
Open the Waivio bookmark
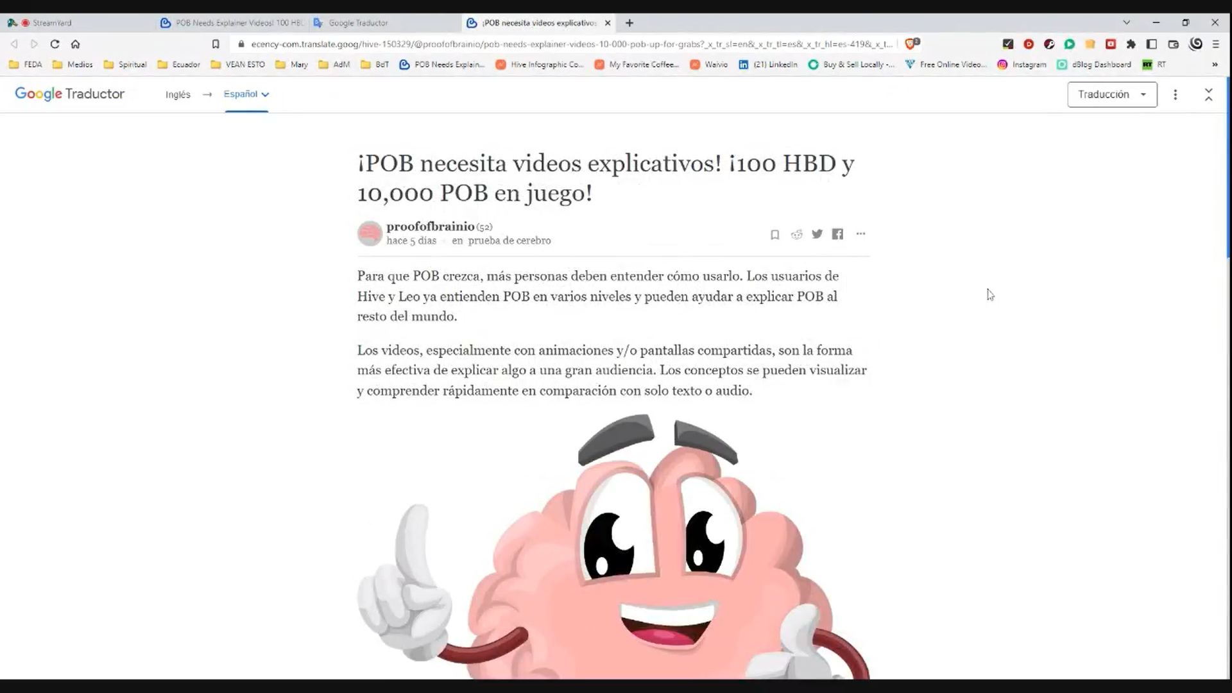tap(709, 64)
